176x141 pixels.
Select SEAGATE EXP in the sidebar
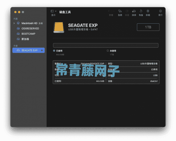pos(28,50)
